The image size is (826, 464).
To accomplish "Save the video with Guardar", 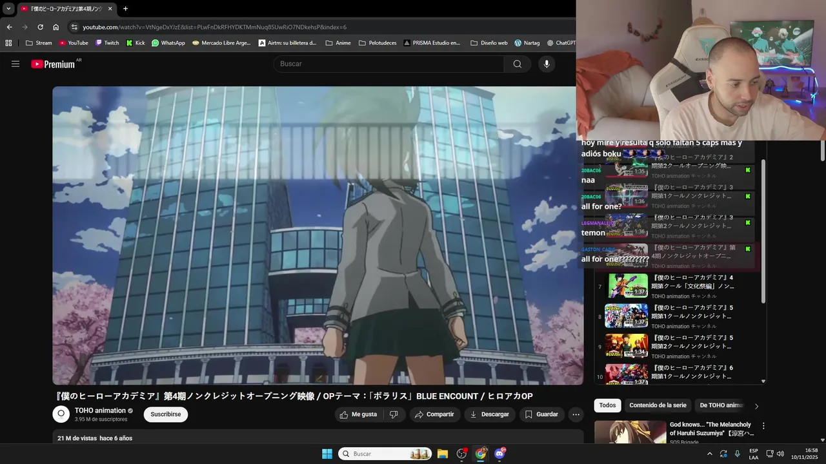I will click(x=541, y=414).
